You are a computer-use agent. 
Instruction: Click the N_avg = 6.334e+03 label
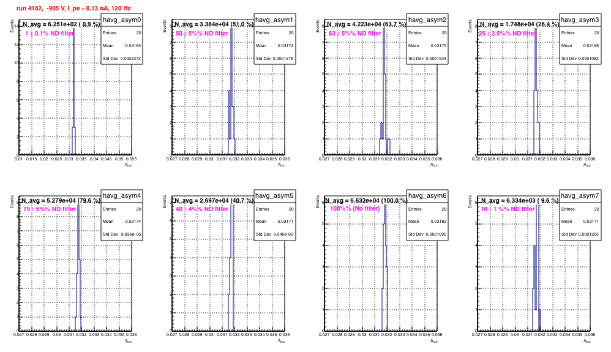tap(519, 201)
